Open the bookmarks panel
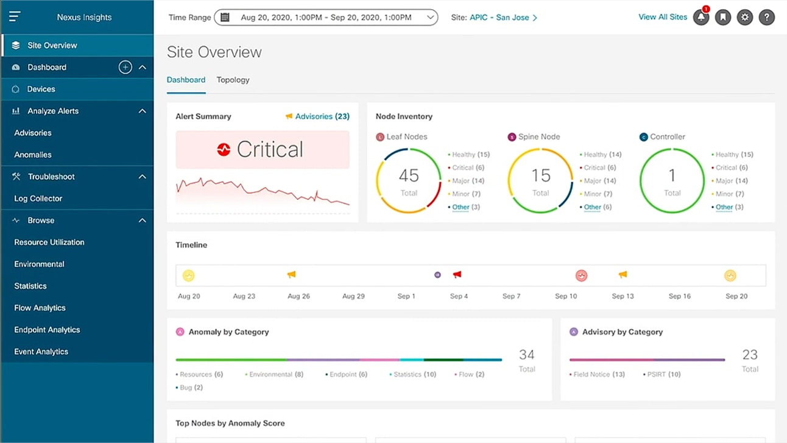Image resolution: width=787 pixels, height=443 pixels. tap(722, 17)
